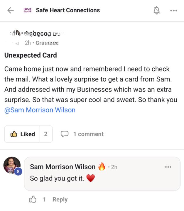
Task: Reply to Sam's comment
Action: click(60, 200)
